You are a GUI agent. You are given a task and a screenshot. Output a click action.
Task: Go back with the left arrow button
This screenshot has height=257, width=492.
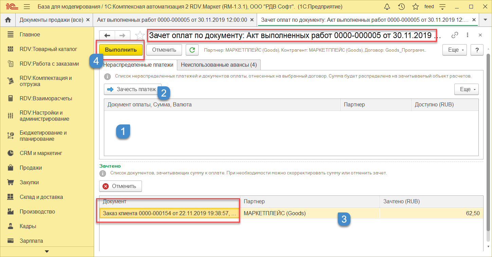click(x=107, y=35)
